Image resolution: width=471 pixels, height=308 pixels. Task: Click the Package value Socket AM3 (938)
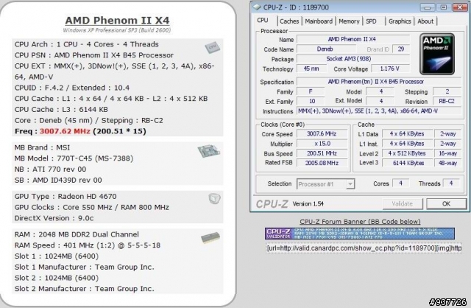pyautogui.click(x=353, y=59)
